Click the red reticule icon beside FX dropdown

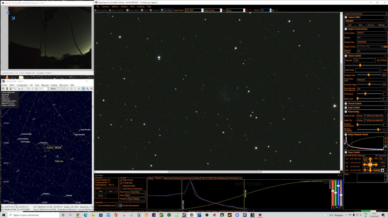(x=250, y=10)
